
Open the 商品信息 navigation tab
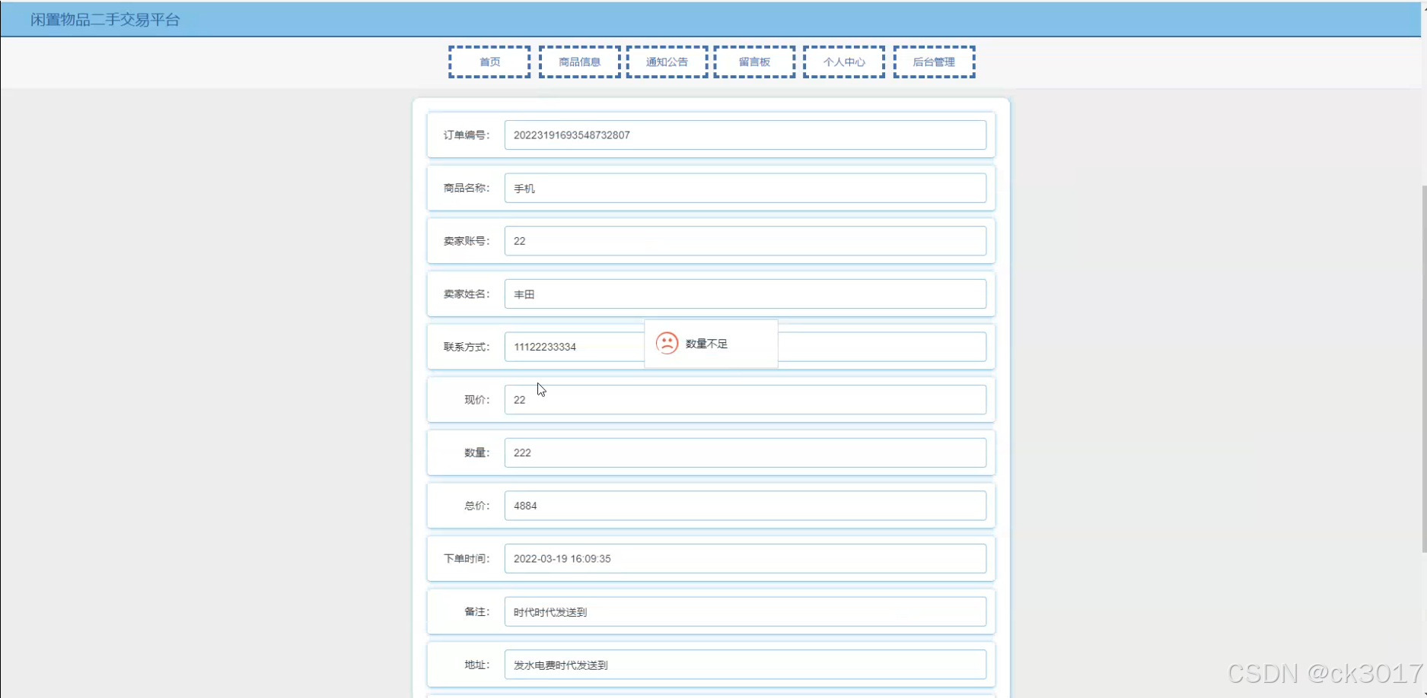coord(580,62)
